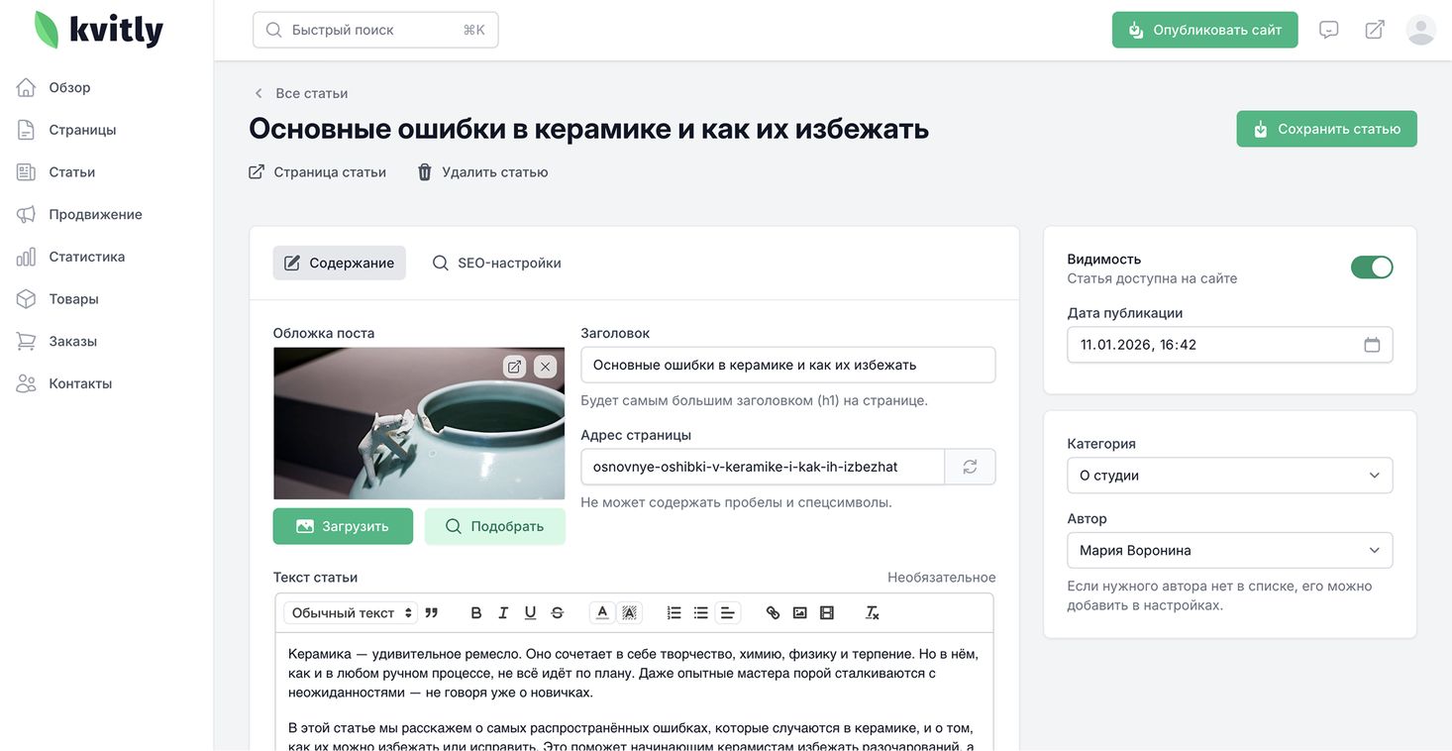Open the Обычный текст style dropdown
The image size is (1452, 751).
click(x=351, y=613)
